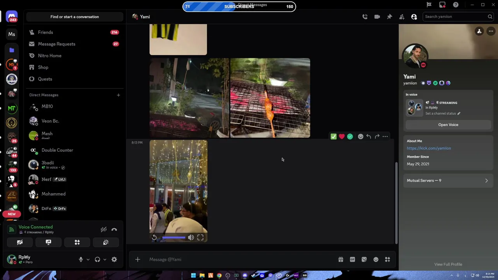Start a voice call with Yami
The image size is (498, 280).
tap(365, 17)
